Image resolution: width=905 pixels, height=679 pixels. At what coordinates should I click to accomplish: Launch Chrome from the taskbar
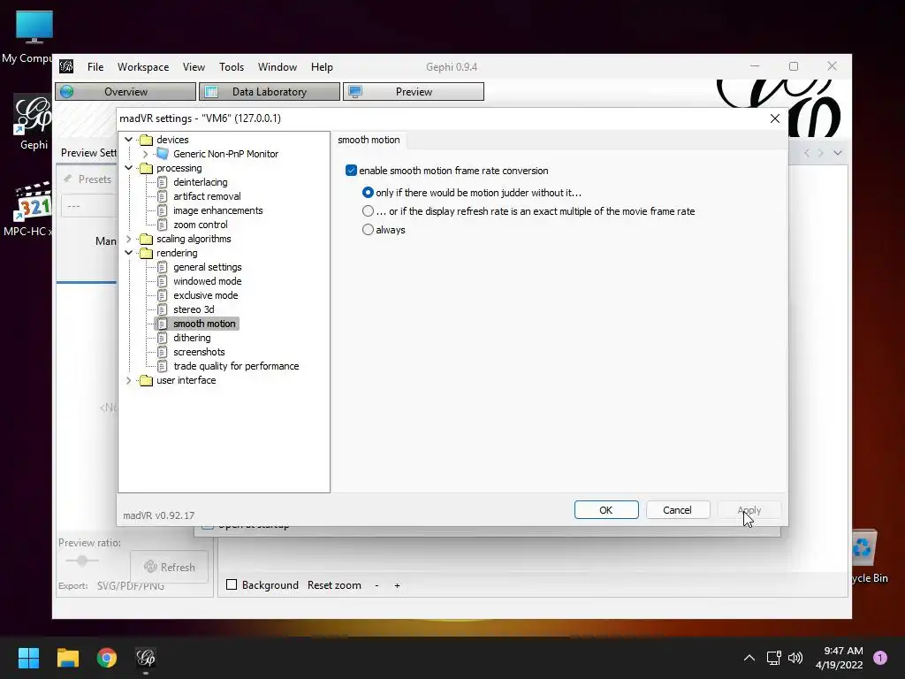click(x=107, y=658)
